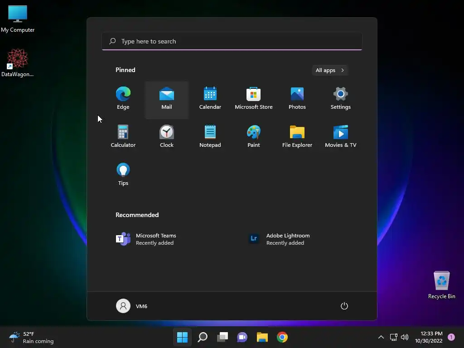
Task: Click the Start button on the taskbar
Action: click(182, 337)
